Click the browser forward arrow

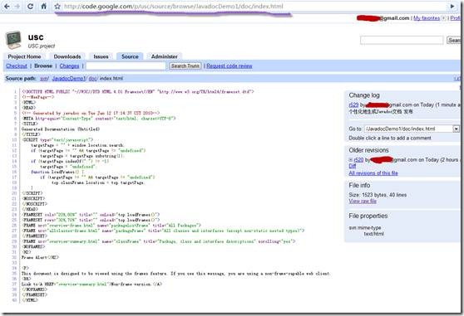pyautogui.click(x=17, y=6)
